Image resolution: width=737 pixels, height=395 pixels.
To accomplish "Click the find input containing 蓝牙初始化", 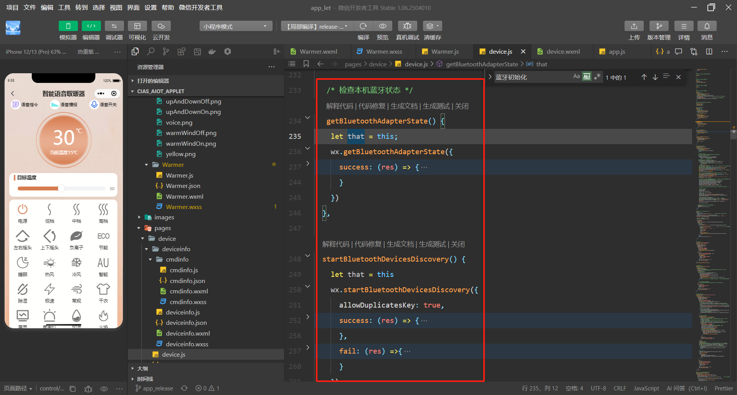I will [x=532, y=77].
